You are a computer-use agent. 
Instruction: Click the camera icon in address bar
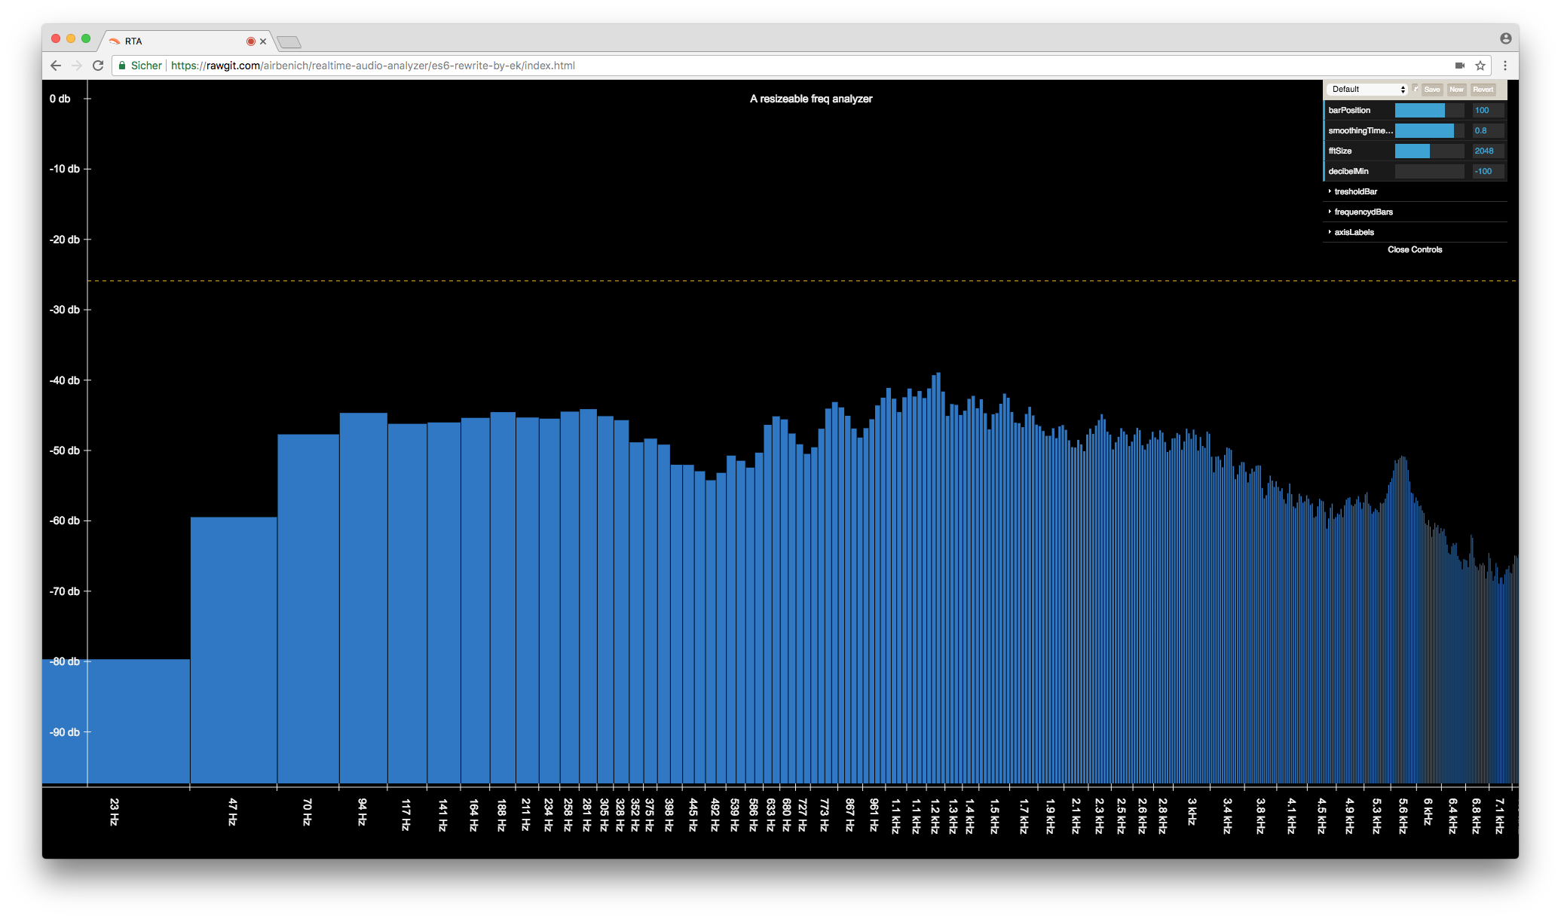1459,66
